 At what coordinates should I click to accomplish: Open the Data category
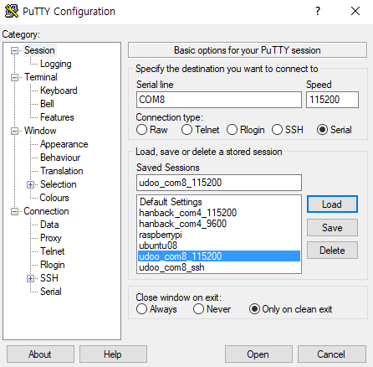point(49,225)
